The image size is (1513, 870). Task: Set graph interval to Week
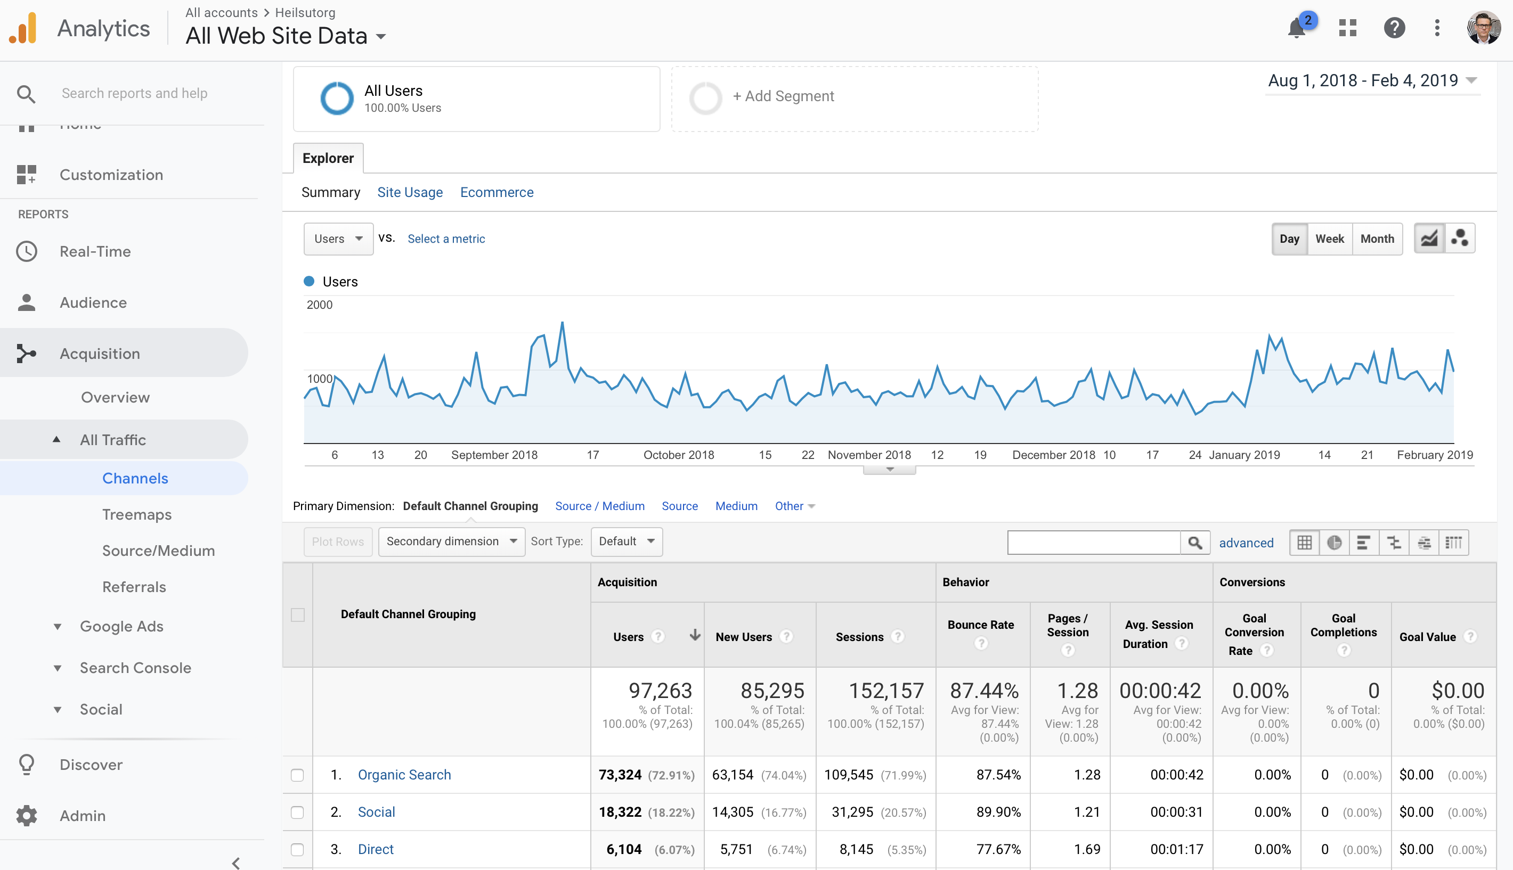(1330, 239)
